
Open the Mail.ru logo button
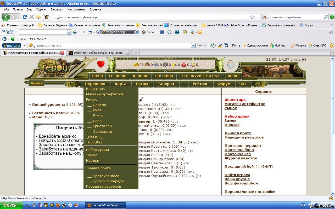click(12, 45)
